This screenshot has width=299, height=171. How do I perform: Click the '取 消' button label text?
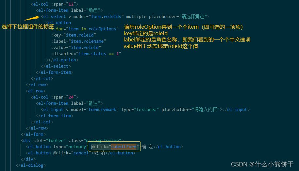99,153
